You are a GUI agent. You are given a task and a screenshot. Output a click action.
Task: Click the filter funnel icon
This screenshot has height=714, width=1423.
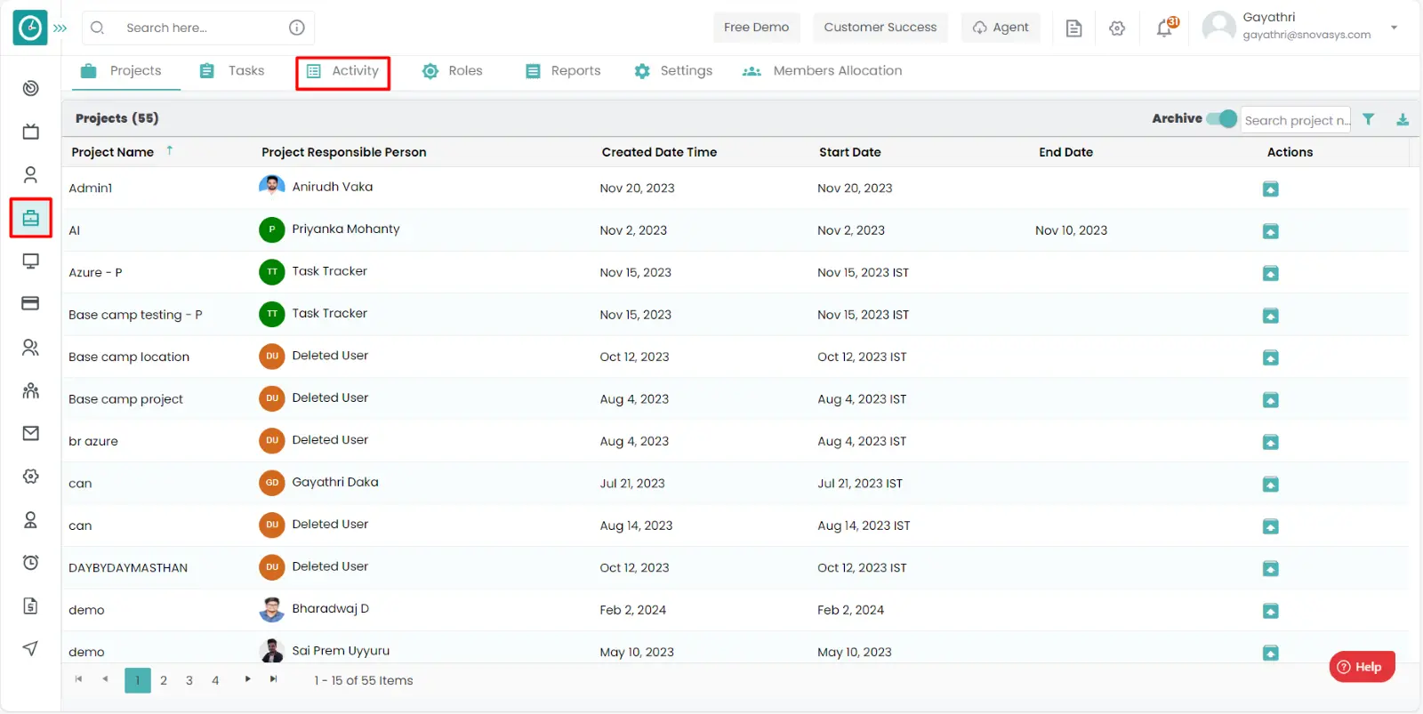[1369, 119]
